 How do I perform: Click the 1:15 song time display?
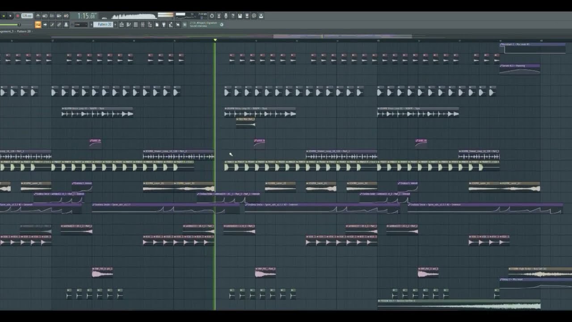tap(86, 16)
